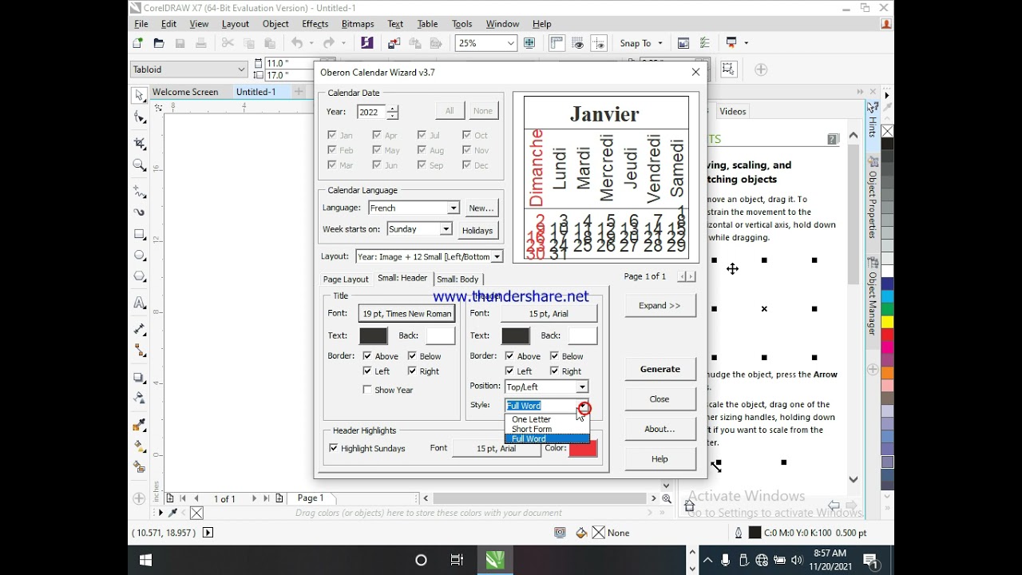1022x575 pixels.
Task: Open the Effects menu
Action: click(315, 24)
